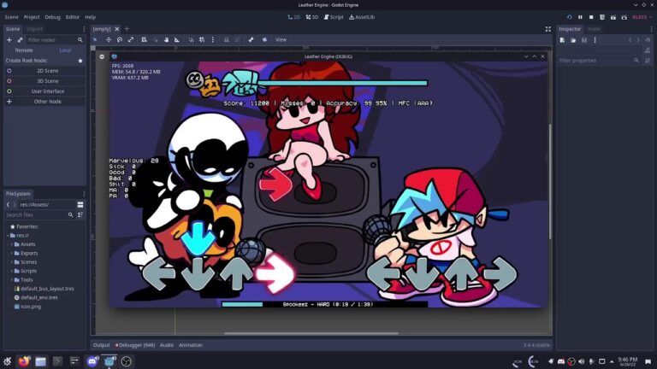Select the Scale Mode tool
Screen dimensions: 657x369
[x=131, y=40]
